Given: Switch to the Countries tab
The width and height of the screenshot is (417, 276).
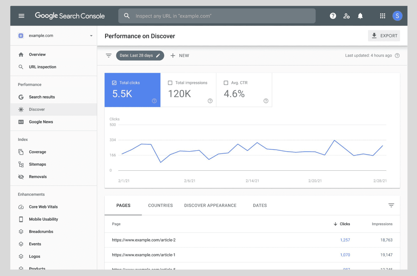Looking at the screenshot, I should pyautogui.click(x=160, y=206).
